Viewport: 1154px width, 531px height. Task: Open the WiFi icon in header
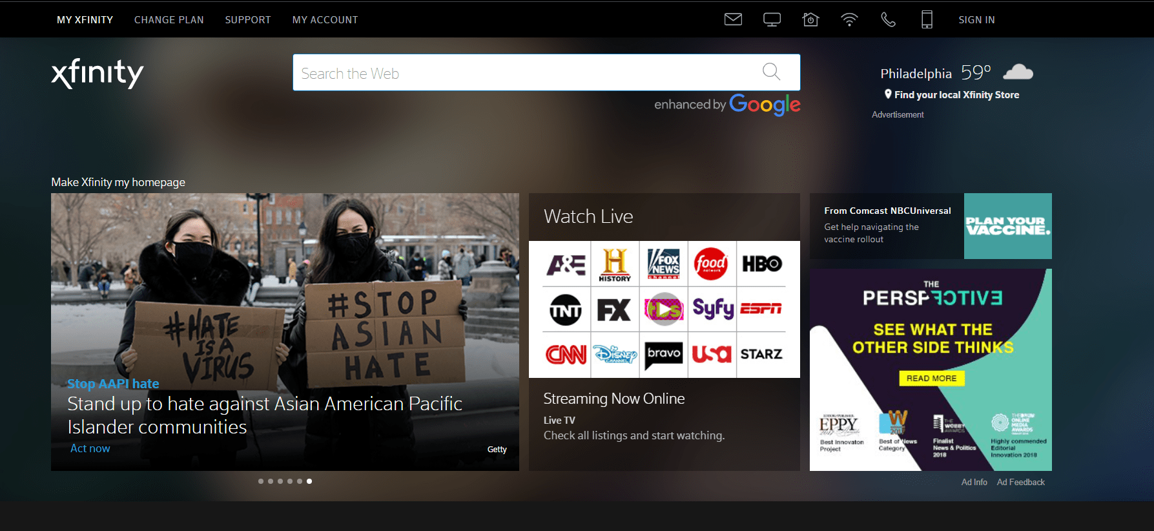pyautogui.click(x=849, y=20)
